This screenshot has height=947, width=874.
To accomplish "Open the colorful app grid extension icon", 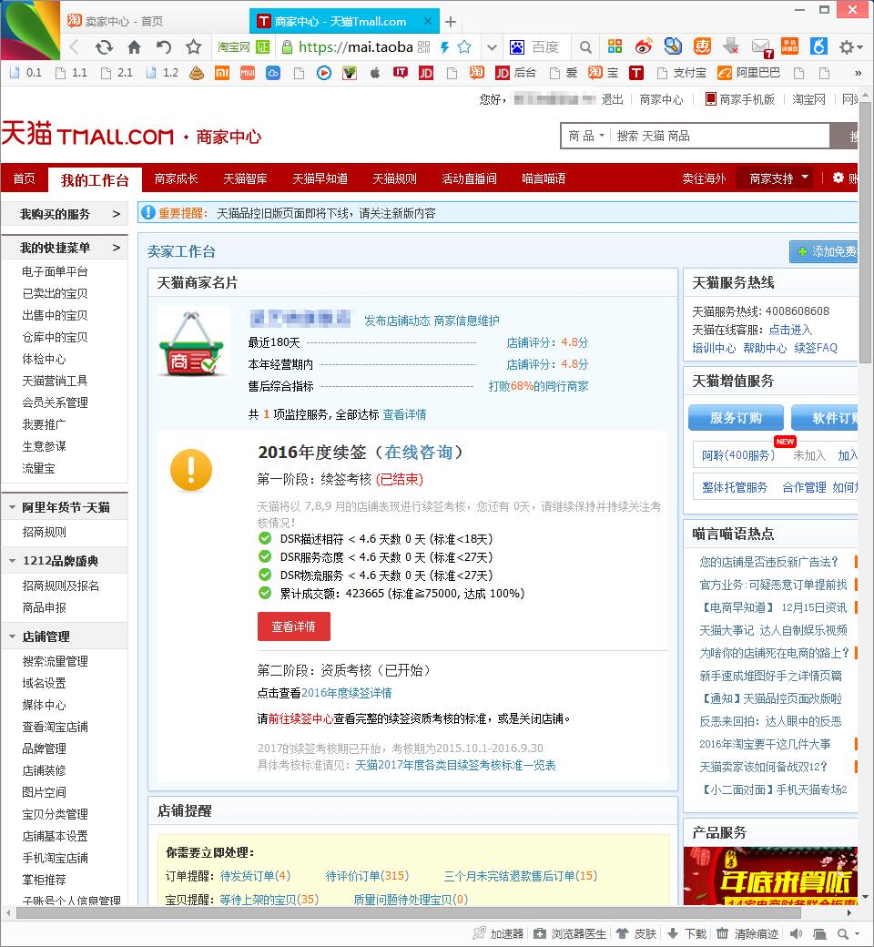I will pos(615,46).
